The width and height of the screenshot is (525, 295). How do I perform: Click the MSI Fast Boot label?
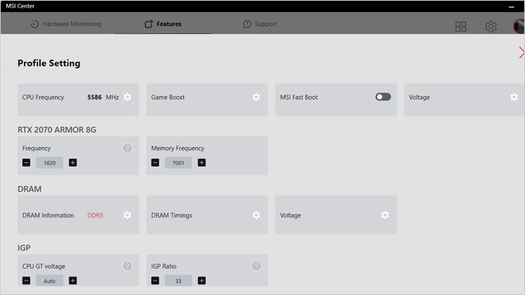pos(299,98)
